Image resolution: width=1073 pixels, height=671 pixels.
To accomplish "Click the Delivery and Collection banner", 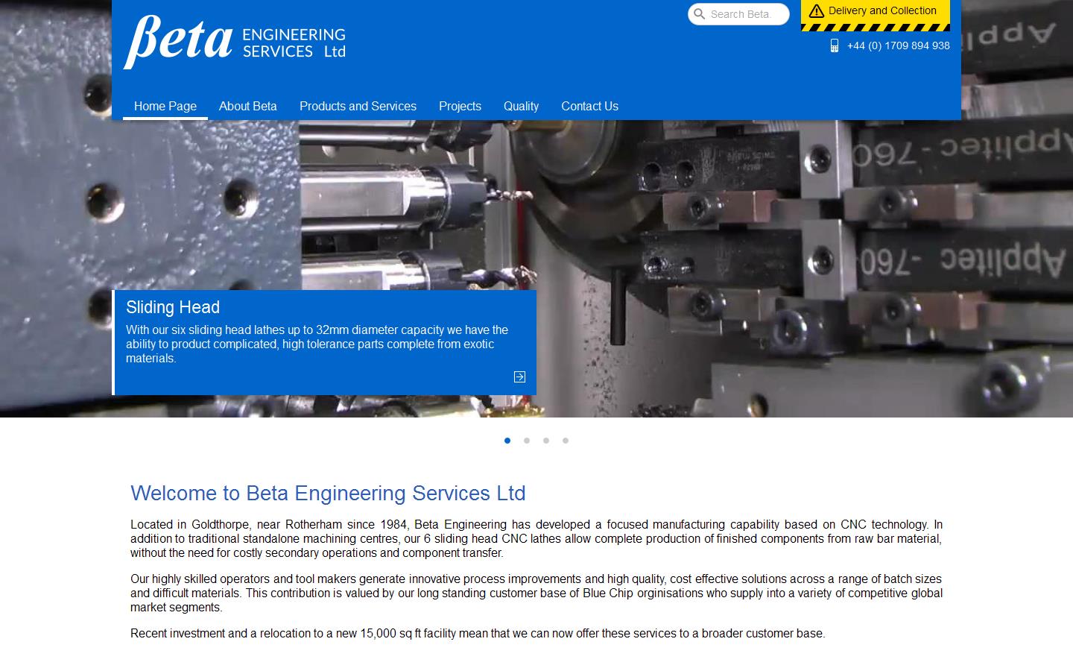I will pos(875,10).
